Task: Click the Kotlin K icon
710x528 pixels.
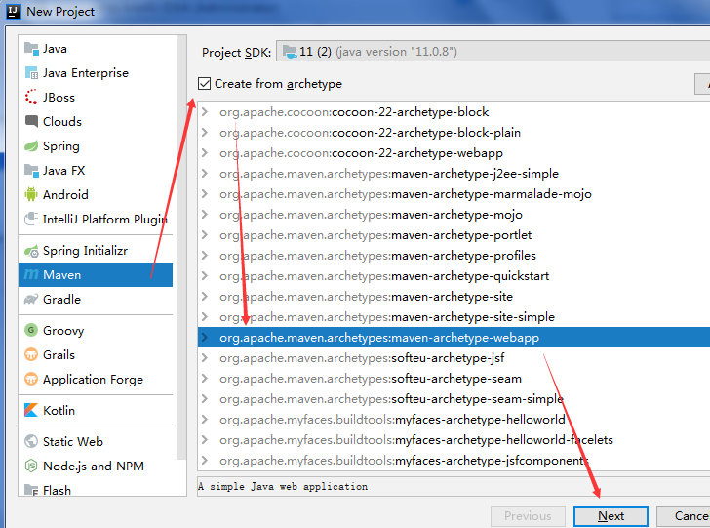Action: tap(31, 410)
